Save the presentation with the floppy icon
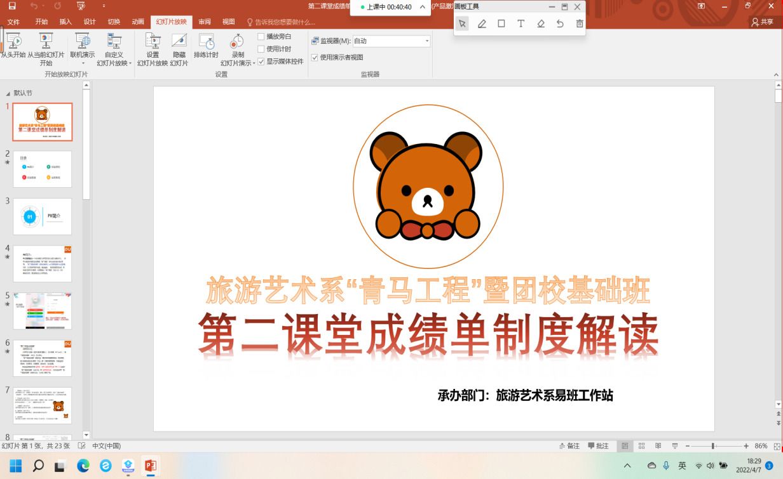The width and height of the screenshot is (783, 479). coord(12,6)
